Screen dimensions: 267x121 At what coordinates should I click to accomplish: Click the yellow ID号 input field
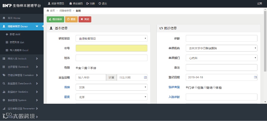pos(111,48)
